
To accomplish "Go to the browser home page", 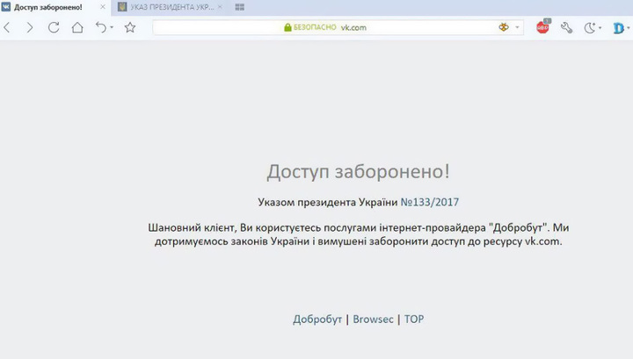I will tap(77, 27).
